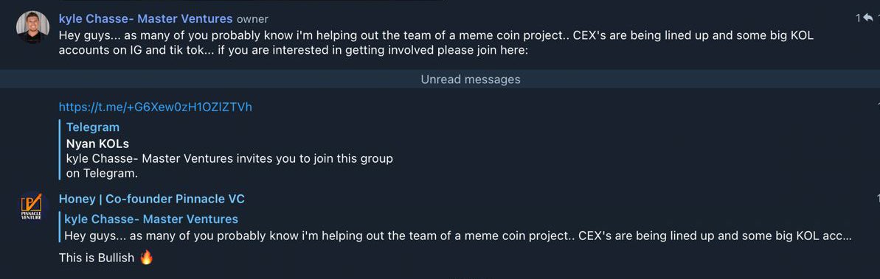Open the reply arrow on Kyle's message
This screenshot has height=279, width=880.
pyautogui.click(x=867, y=18)
